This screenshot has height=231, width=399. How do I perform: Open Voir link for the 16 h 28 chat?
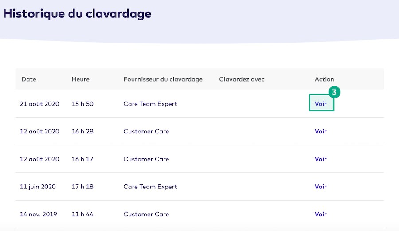321,131
